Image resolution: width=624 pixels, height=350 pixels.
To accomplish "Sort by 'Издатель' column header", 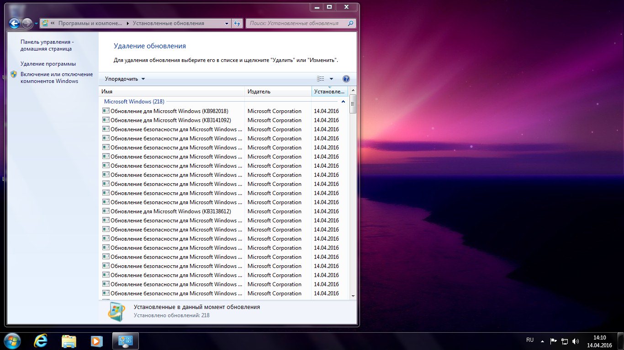I will click(278, 92).
